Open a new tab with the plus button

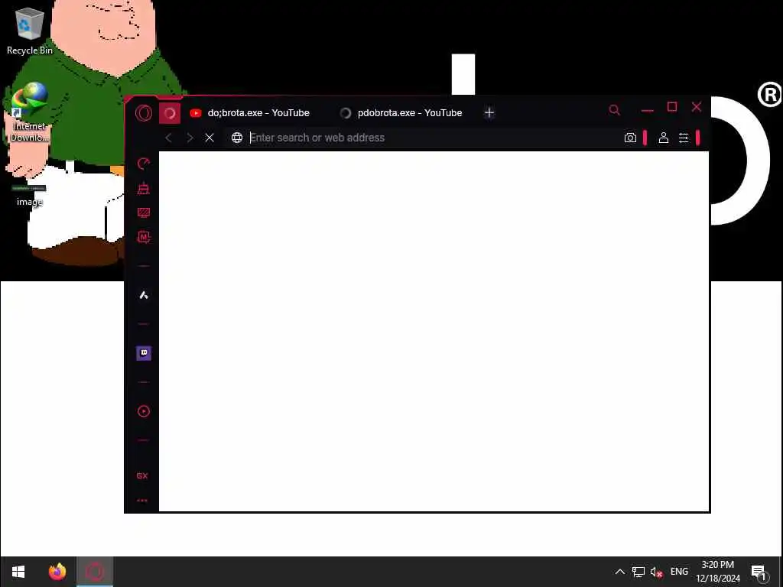point(489,113)
